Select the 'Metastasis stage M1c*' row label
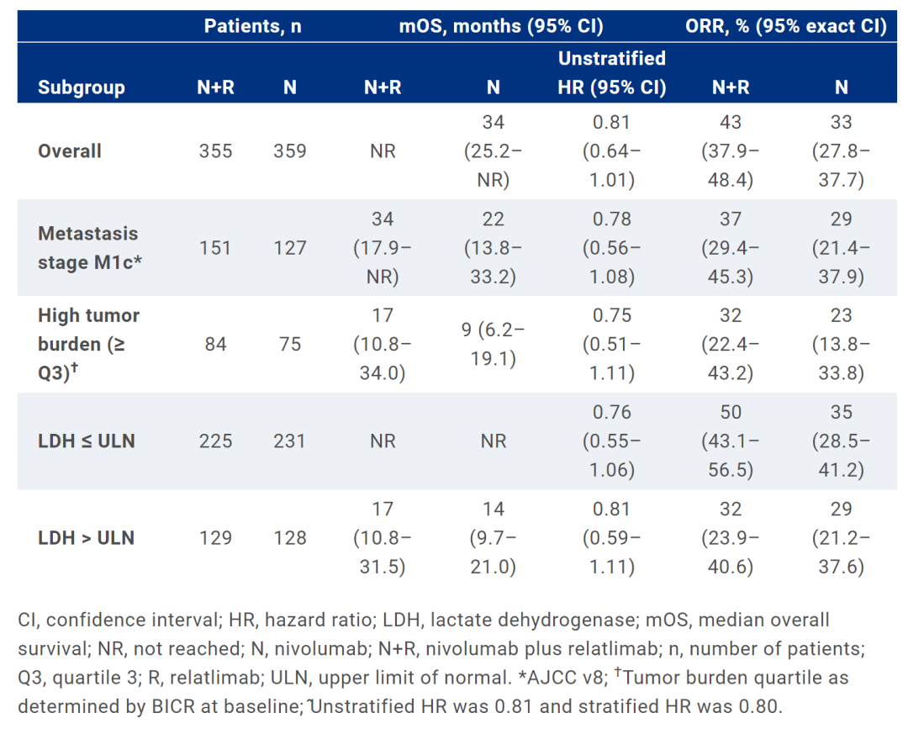908x734 pixels. point(88,248)
